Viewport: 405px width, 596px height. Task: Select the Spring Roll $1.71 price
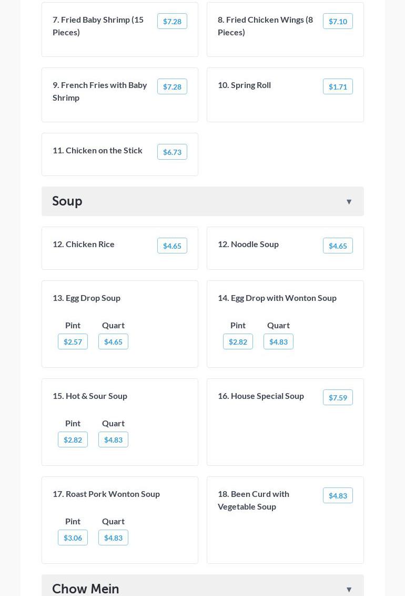coord(338,86)
